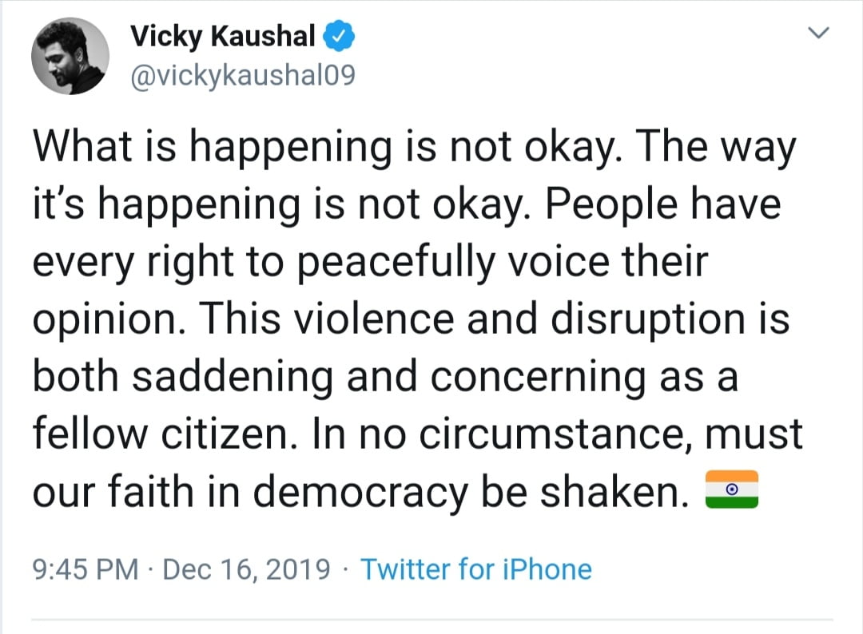Open Vicky Kaushal's profile picture
This screenshot has width=863, height=634.
[70, 55]
